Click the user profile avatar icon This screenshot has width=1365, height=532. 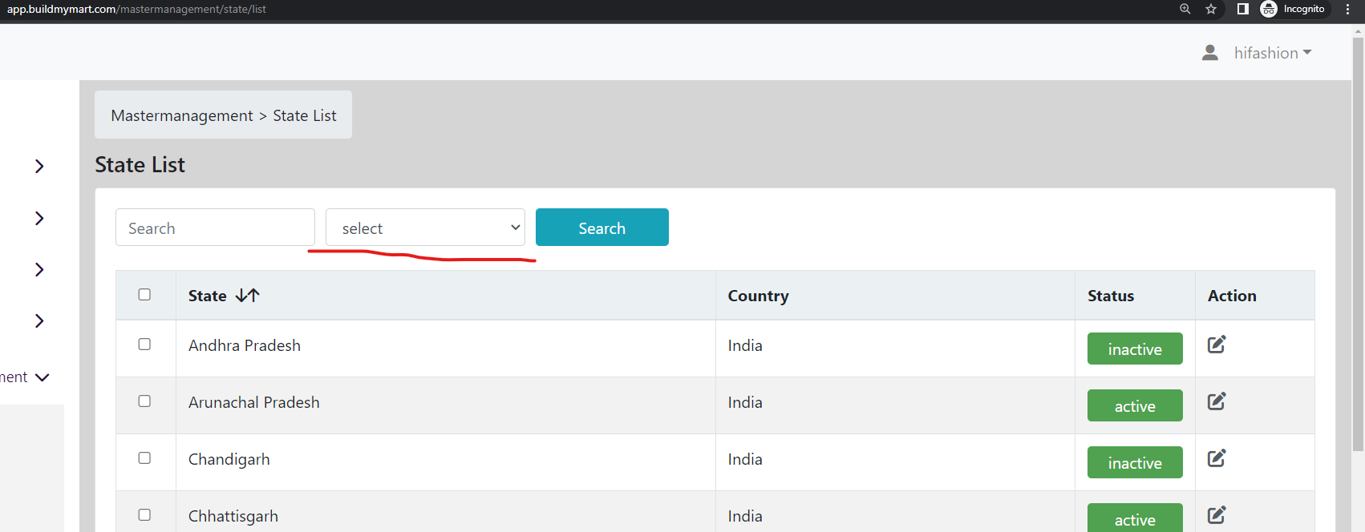[1210, 53]
